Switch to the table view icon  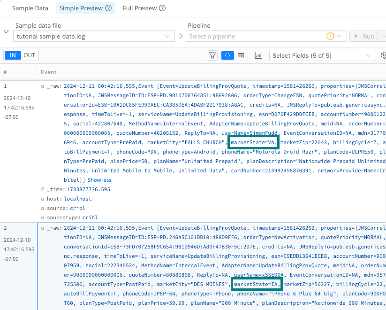[241, 55]
